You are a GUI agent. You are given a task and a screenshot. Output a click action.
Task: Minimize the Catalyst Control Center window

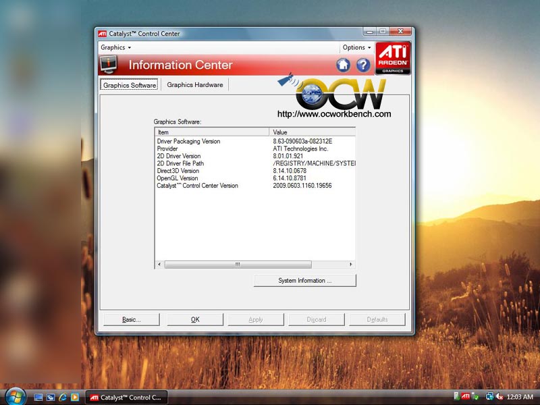point(369,31)
